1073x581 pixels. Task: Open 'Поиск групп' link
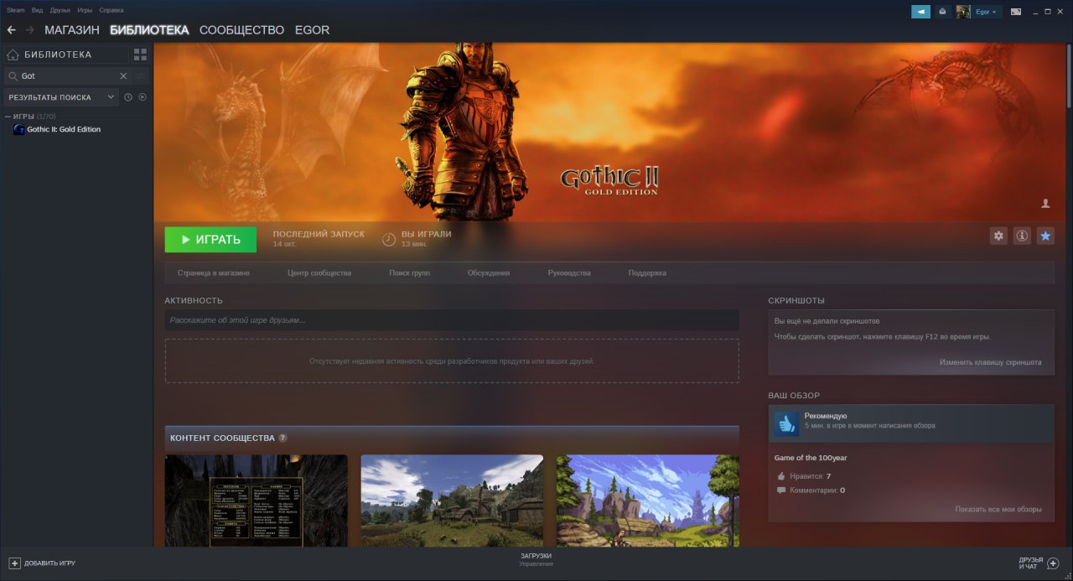click(x=410, y=273)
